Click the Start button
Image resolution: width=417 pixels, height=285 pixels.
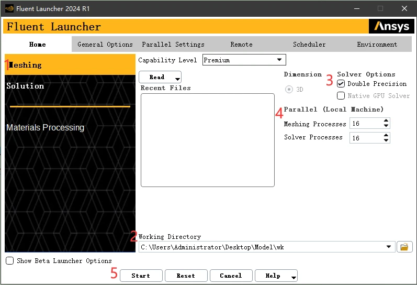(141, 276)
